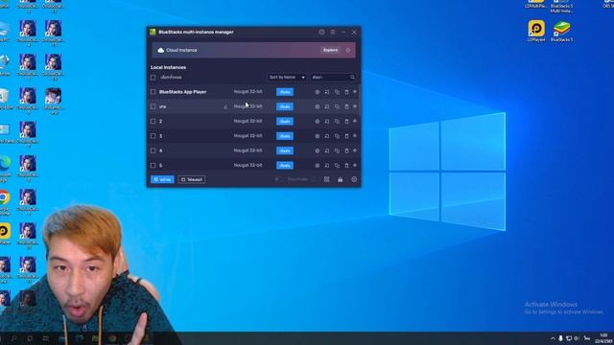Create desktop shortcut for instance 2
Viewport: 614px width, 345px height.
click(x=327, y=122)
